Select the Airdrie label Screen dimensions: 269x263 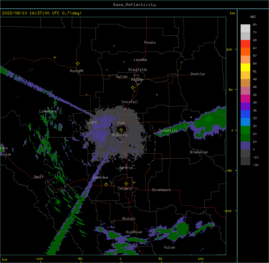(126, 168)
